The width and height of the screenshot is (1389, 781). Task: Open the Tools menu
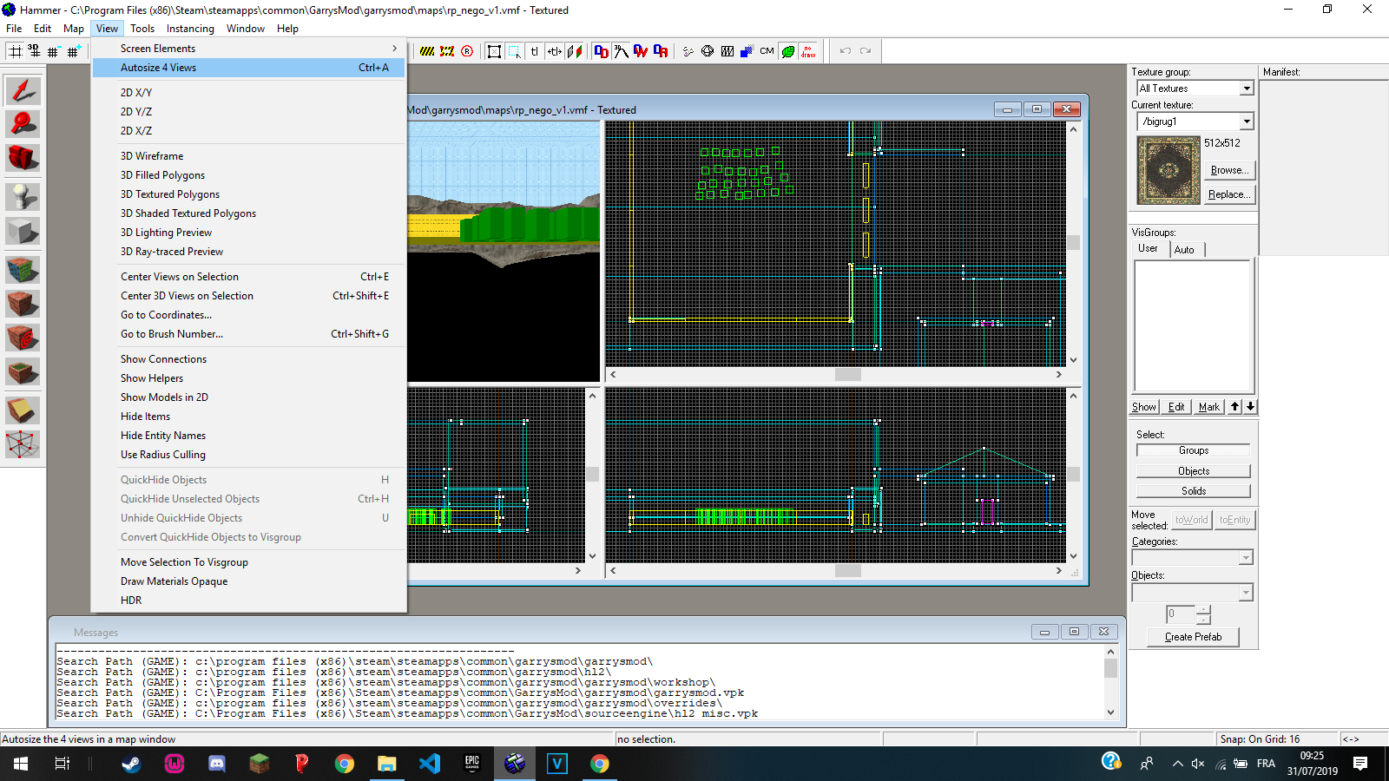(142, 29)
